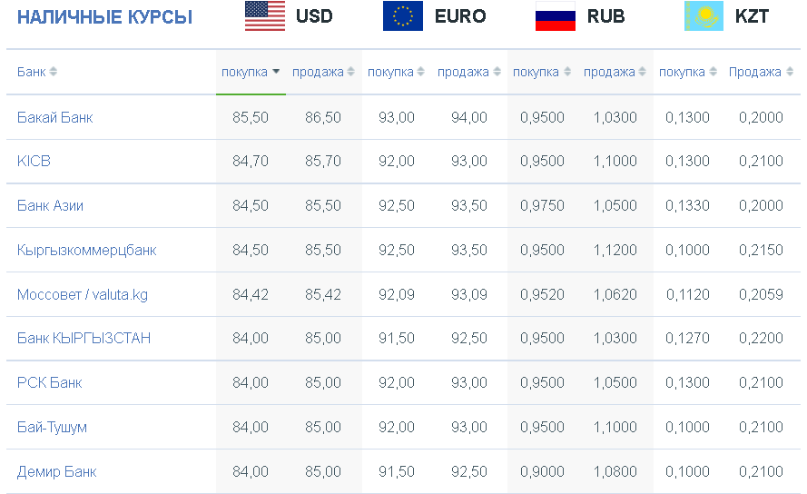Click the RUB покупка sort arrows
Viewport: 807px width, 494px height.
pyautogui.click(x=567, y=72)
